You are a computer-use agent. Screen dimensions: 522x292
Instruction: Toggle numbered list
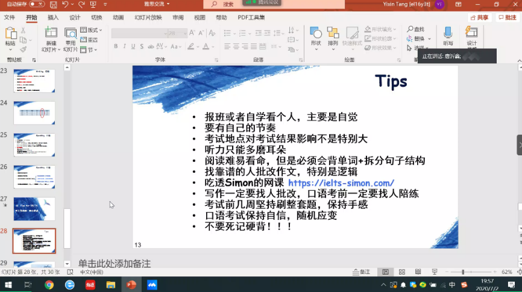[242, 33]
